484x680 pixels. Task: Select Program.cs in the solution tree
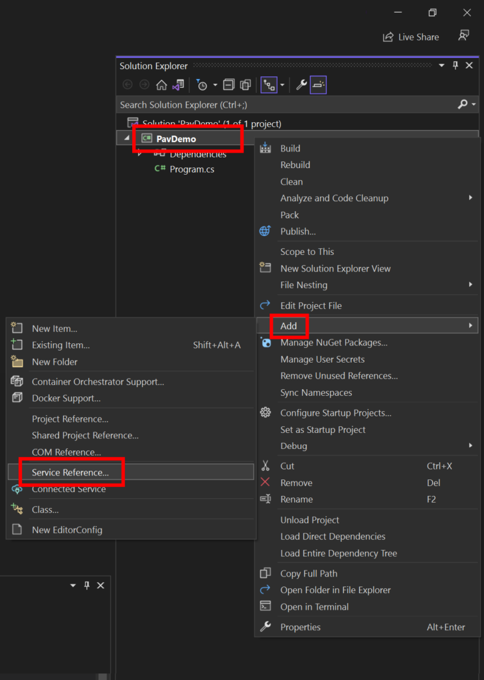(x=191, y=169)
